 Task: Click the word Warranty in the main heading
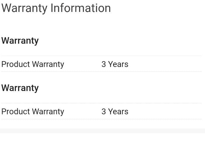coord(24,9)
